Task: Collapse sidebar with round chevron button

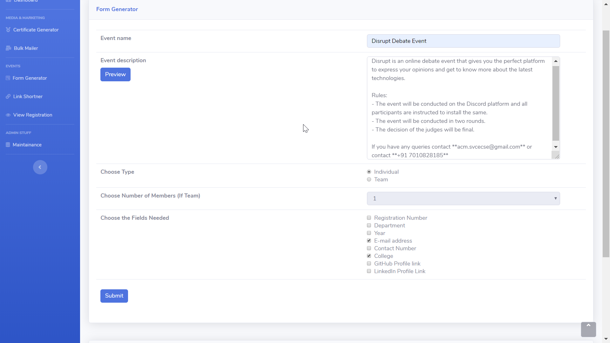Action: pyautogui.click(x=40, y=167)
